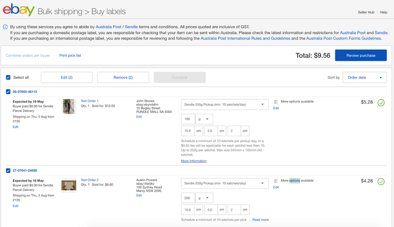394x227 pixels.
Task: Click Combine orders per buyer link
Action: click(x=28, y=55)
